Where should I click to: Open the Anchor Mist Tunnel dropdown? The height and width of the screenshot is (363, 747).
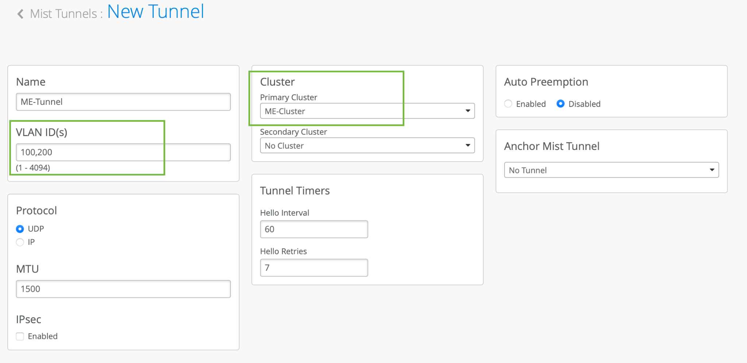[x=611, y=170]
